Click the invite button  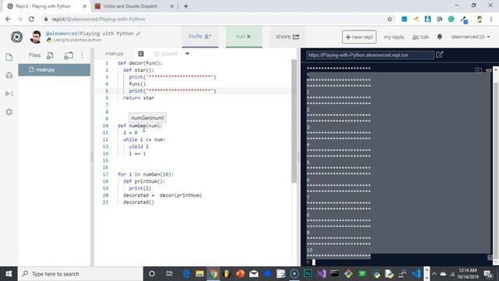[x=200, y=37]
